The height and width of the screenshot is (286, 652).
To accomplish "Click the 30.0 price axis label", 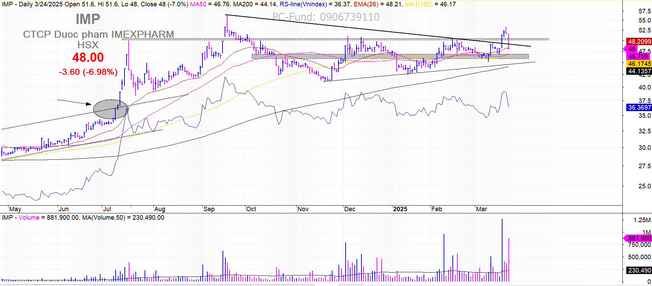I will (x=645, y=148).
